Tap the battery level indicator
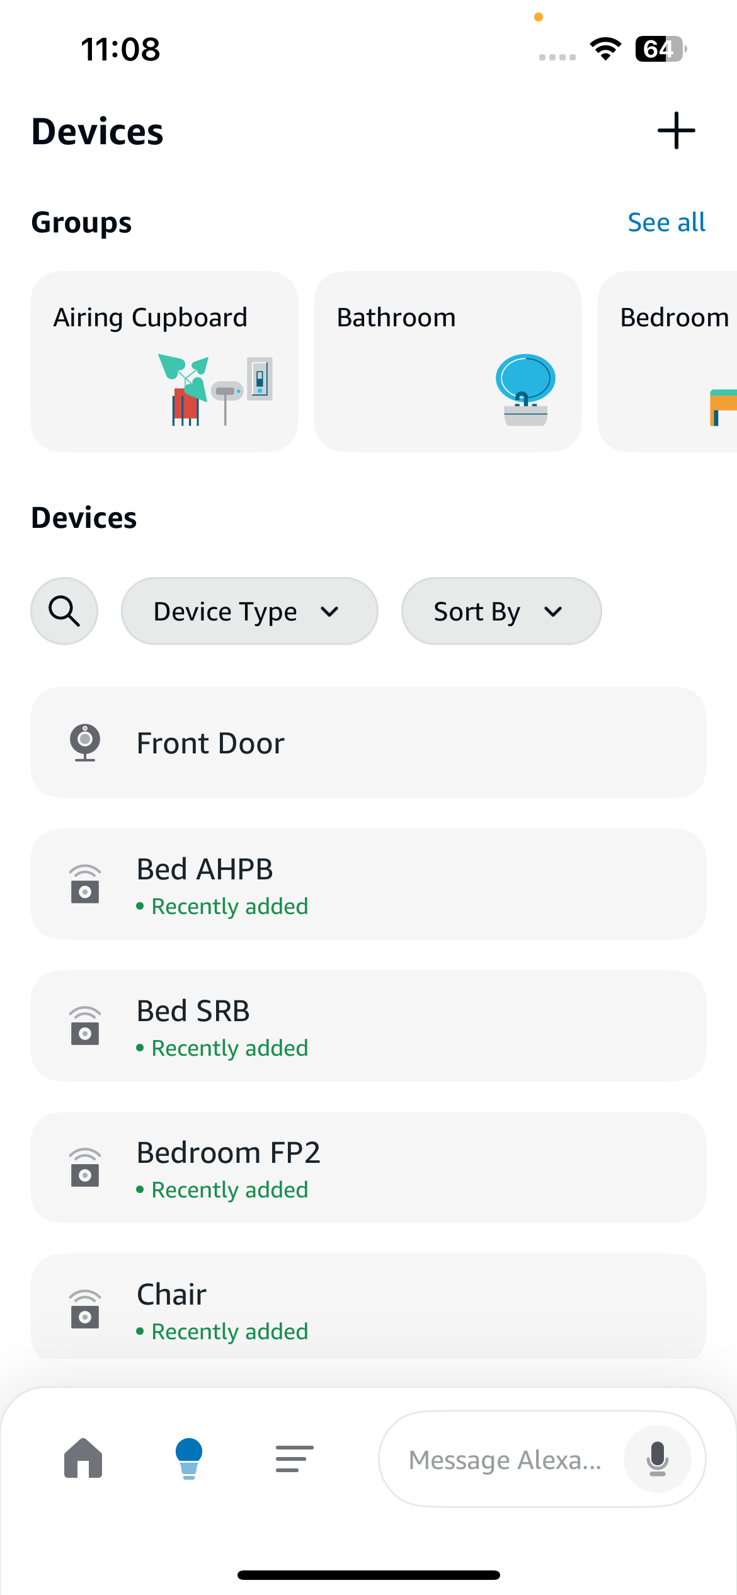Screen dimensions: 737x1595 click(660, 49)
